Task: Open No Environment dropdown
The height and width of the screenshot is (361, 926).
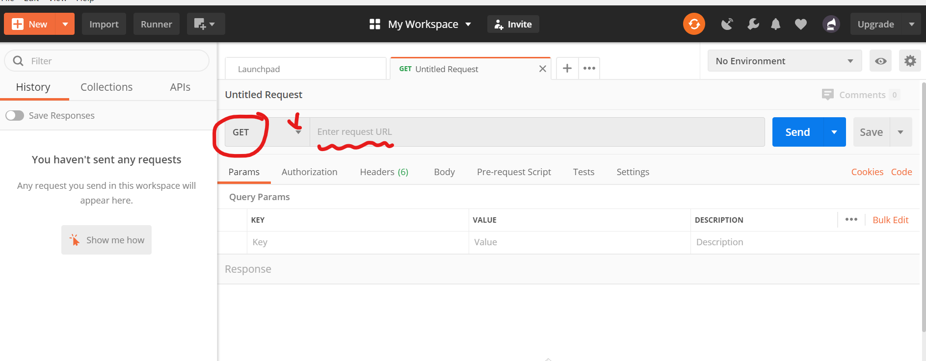Action: click(x=785, y=61)
